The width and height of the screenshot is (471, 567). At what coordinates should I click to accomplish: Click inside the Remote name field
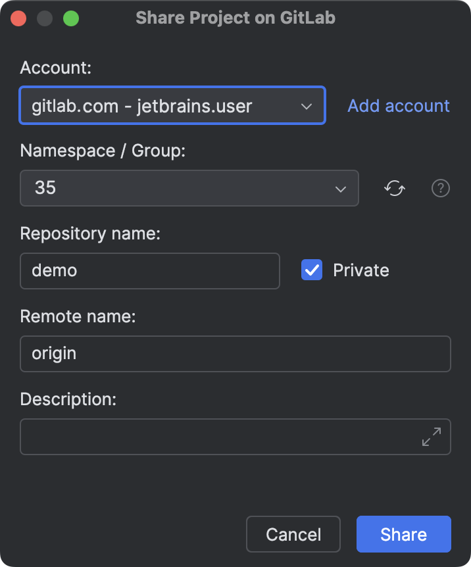pyautogui.click(x=235, y=353)
